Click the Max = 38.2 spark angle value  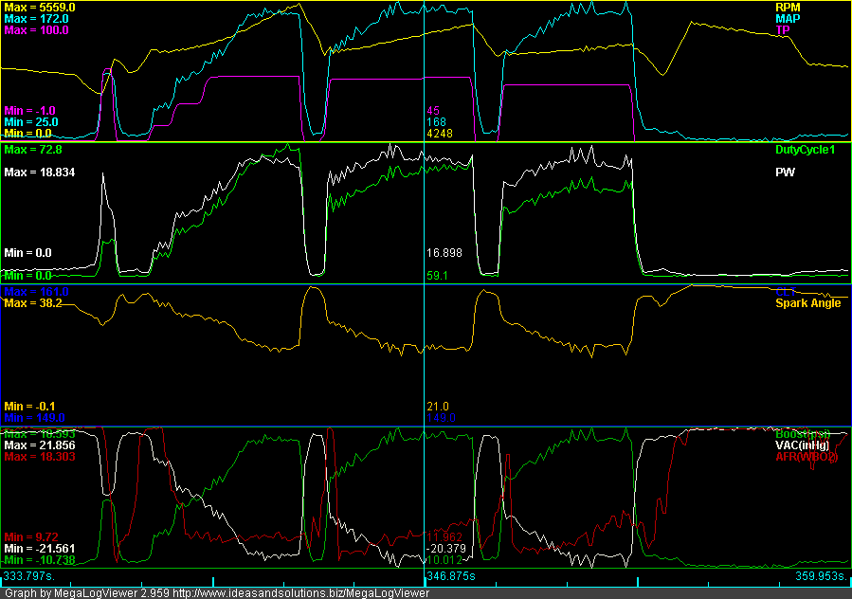tap(33, 303)
